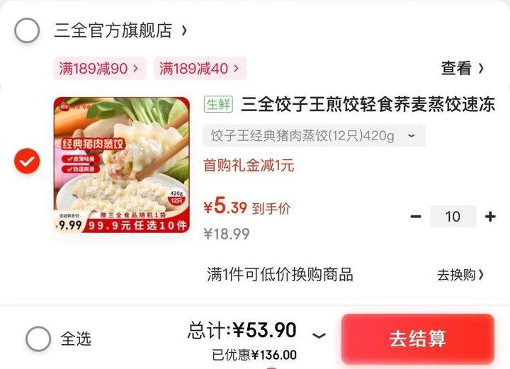Tap the arrow next to 查看
The height and width of the screenshot is (369, 510).
[481, 68]
